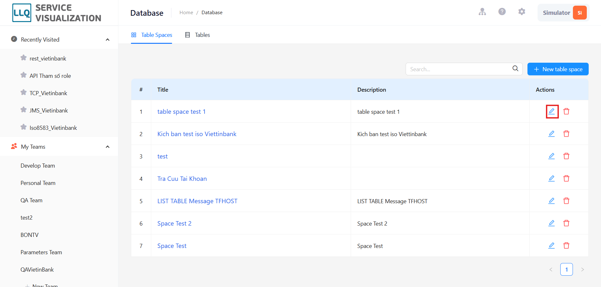Open rest_vietinbank from recently visited
The image size is (601, 287).
(x=48, y=59)
